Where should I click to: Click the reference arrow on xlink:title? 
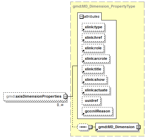[83, 72]
